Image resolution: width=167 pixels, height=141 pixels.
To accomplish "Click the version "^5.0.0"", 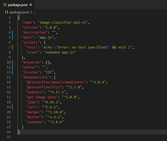I will (70, 97).
